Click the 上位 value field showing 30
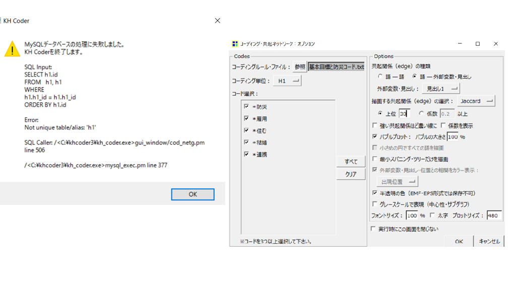This screenshot has width=516, height=290. point(405,114)
